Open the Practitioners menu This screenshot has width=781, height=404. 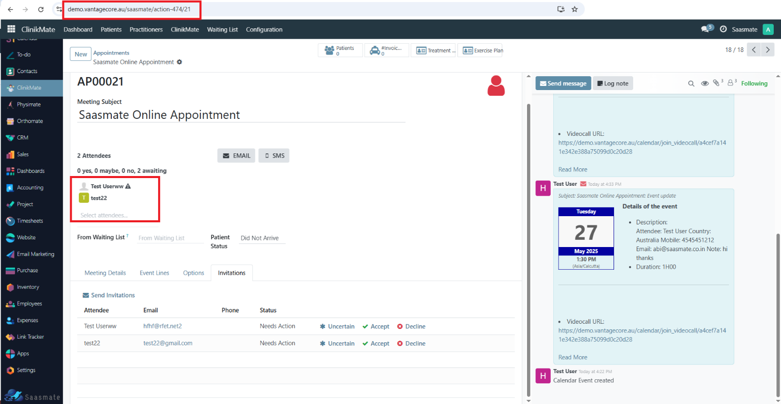[146, 29]
